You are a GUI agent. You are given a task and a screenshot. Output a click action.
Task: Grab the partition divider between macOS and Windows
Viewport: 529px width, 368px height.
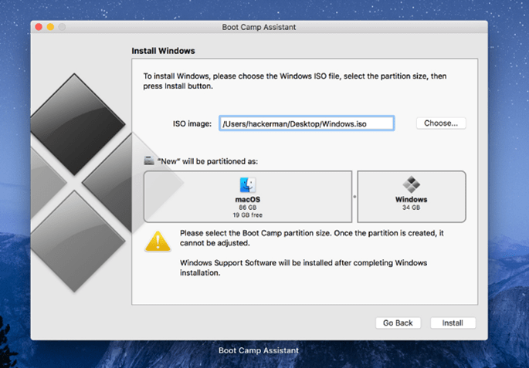pos(354,196)
